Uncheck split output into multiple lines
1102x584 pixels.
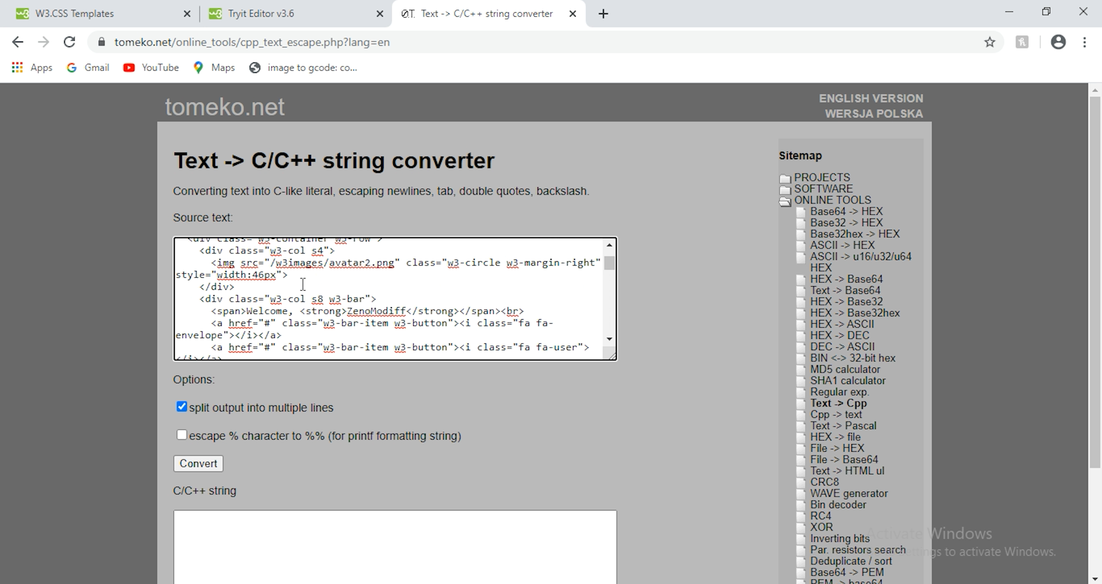click(x=181, y=406)
